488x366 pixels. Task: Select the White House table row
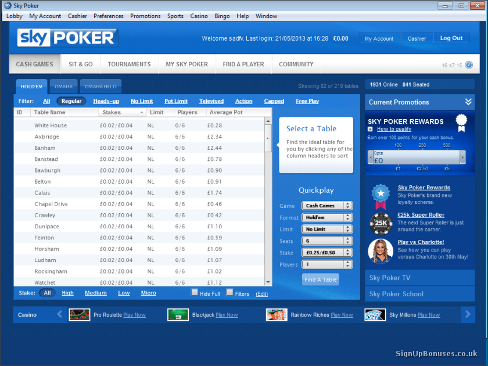(139, 125)
